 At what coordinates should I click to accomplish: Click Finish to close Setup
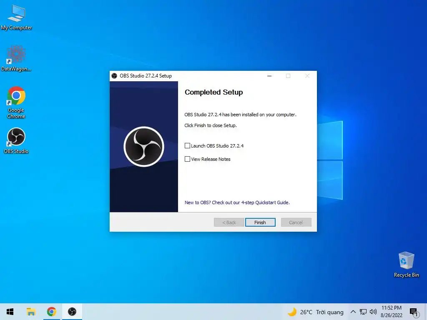click(x=260, y=222)
